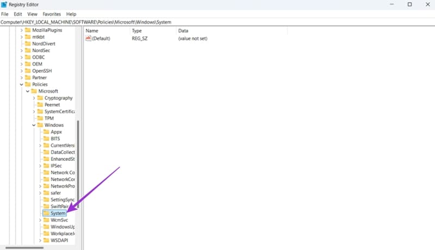
Task: Select the SwiftPair folder icon
Action: (x=46, y=206)
